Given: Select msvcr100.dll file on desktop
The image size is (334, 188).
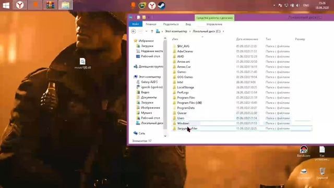Looking at the screenshot, I should point(82,64).
